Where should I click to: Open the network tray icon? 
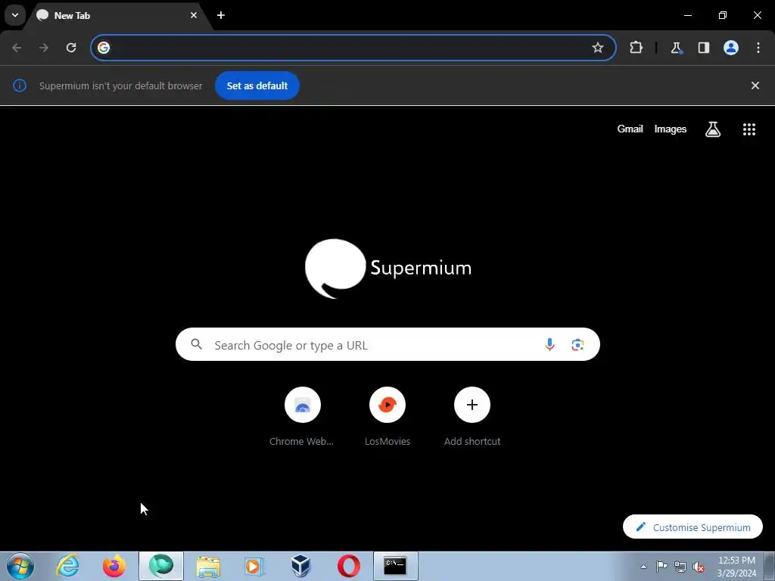pyautogui.click(x=680, y=567)
